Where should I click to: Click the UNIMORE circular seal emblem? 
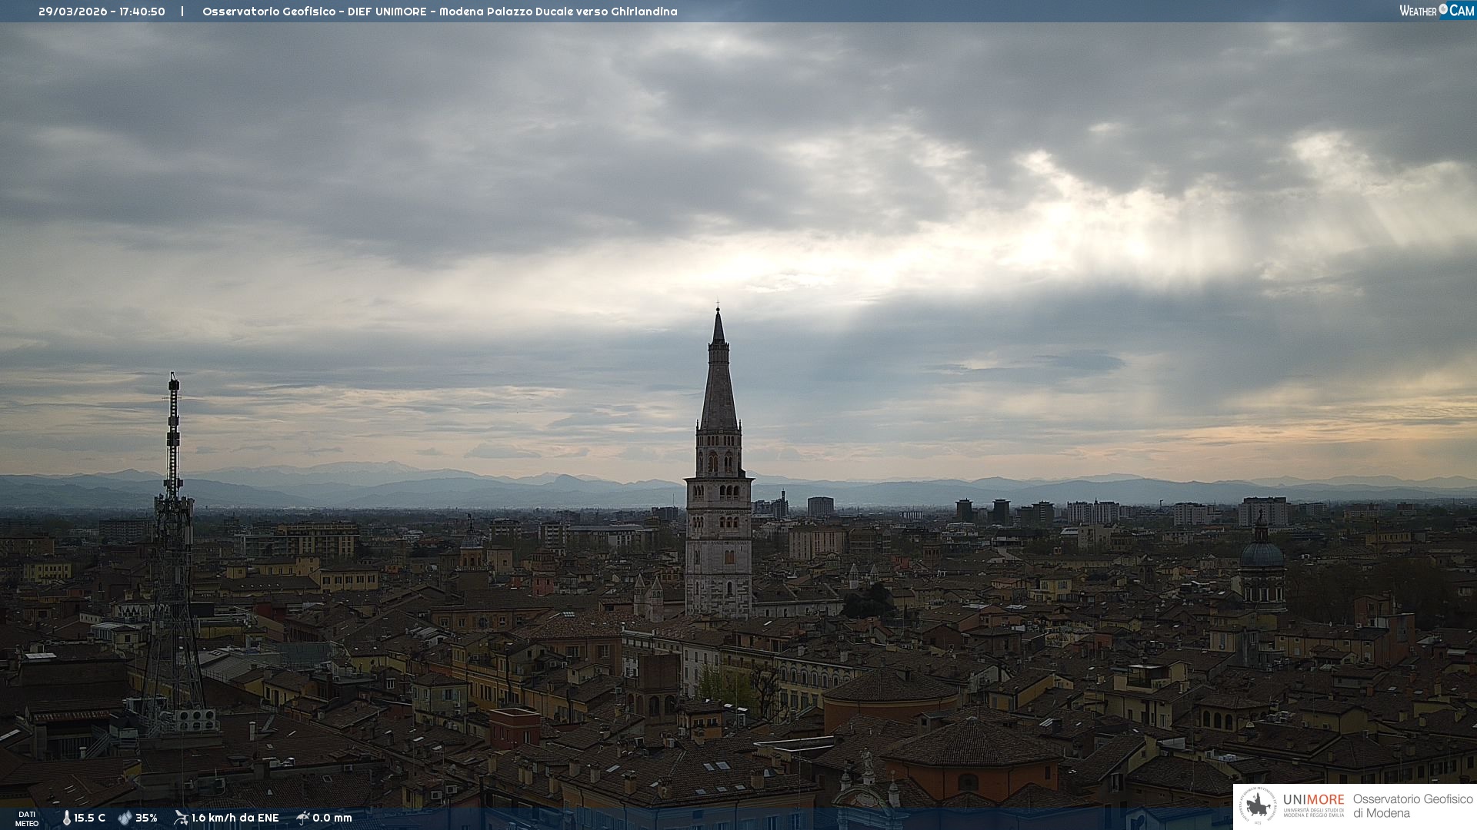(1259, 805)
